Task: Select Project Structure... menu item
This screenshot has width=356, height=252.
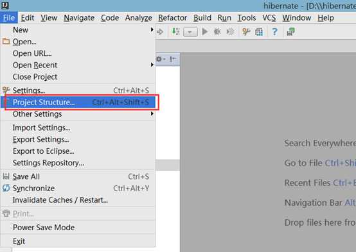Action: tap(78, 102)
